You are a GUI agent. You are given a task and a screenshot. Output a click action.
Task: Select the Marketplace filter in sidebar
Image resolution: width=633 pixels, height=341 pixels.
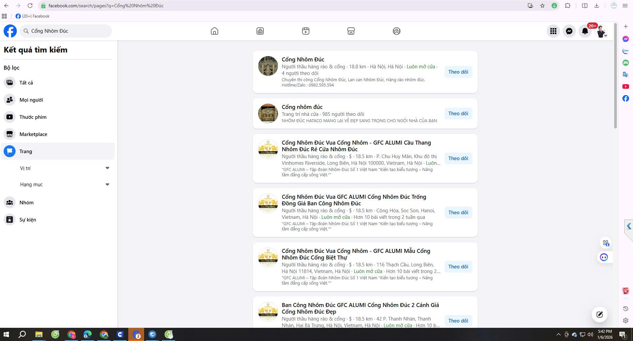(58, 134)
